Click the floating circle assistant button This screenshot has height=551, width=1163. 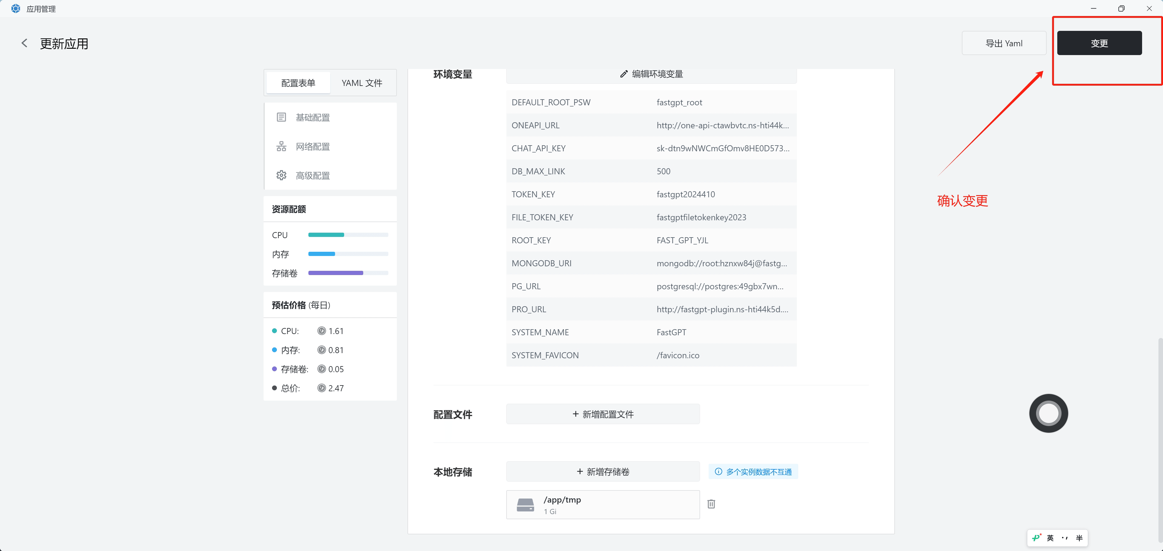click(1048, 413)
